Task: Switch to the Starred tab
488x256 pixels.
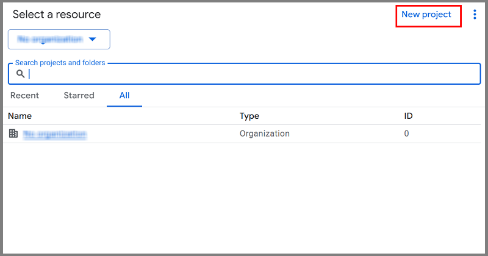Action: point(79,96)
